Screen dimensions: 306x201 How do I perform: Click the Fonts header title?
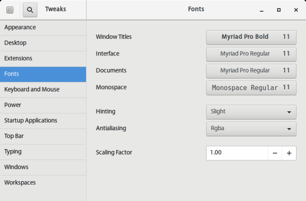click(x=196, y=9)
